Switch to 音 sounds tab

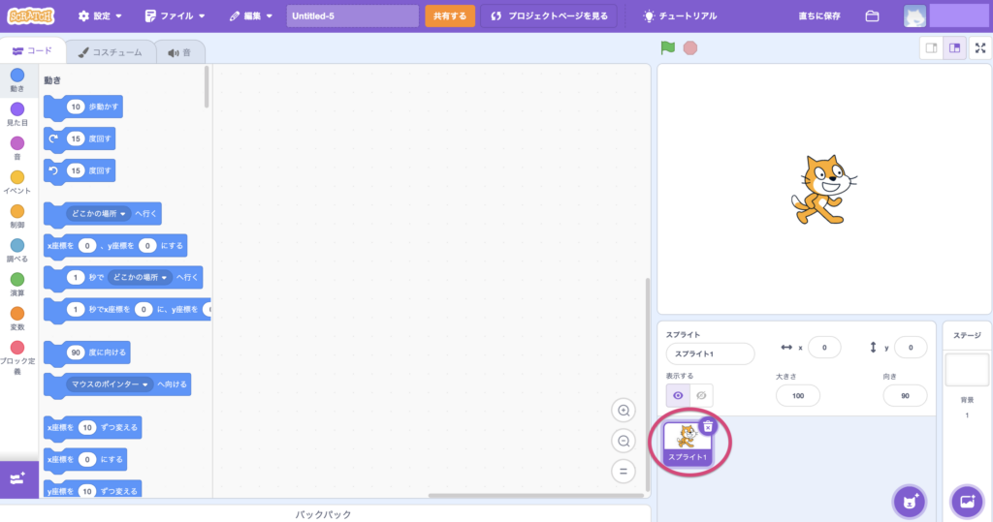[179, 52]
